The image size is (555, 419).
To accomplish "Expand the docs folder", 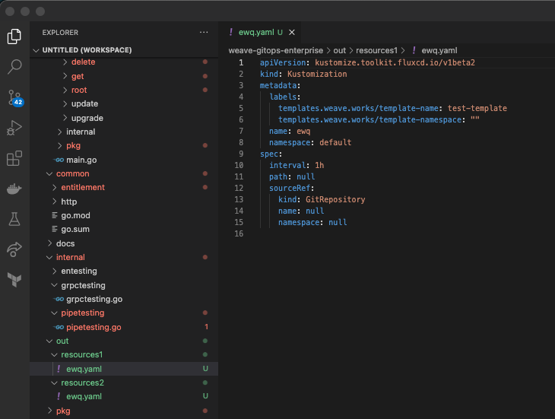I will coord(124,243).
